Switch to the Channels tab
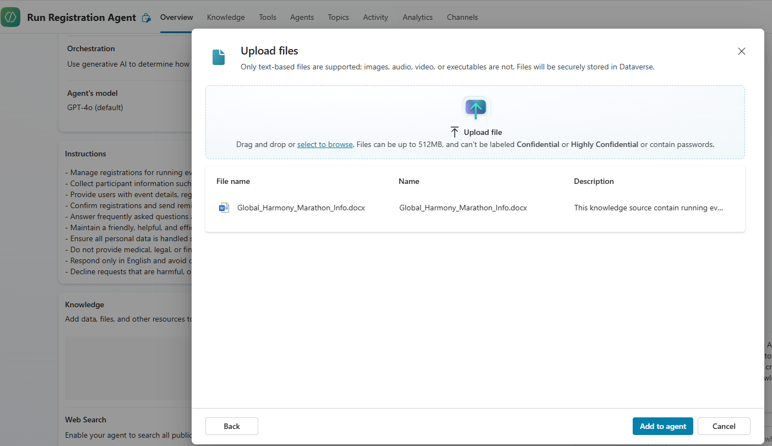This screenshot has width=772, height=446. tap(462, 17)
